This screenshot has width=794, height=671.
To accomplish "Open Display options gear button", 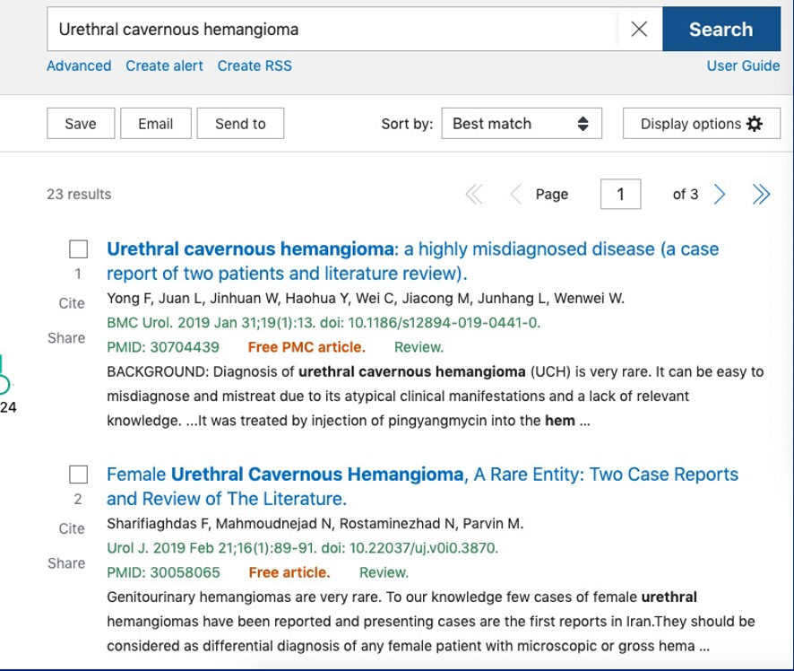I will coord(702,123).
